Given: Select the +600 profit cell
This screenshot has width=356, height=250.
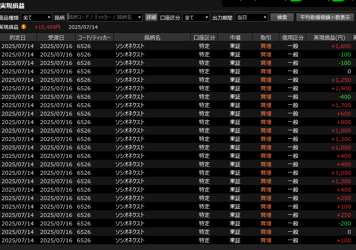Looking at the screenshot, I should pyautogui.click(x=344, y=114).
